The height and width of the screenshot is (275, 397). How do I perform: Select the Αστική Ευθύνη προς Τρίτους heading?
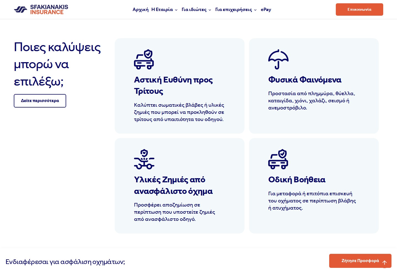[173, 85]
